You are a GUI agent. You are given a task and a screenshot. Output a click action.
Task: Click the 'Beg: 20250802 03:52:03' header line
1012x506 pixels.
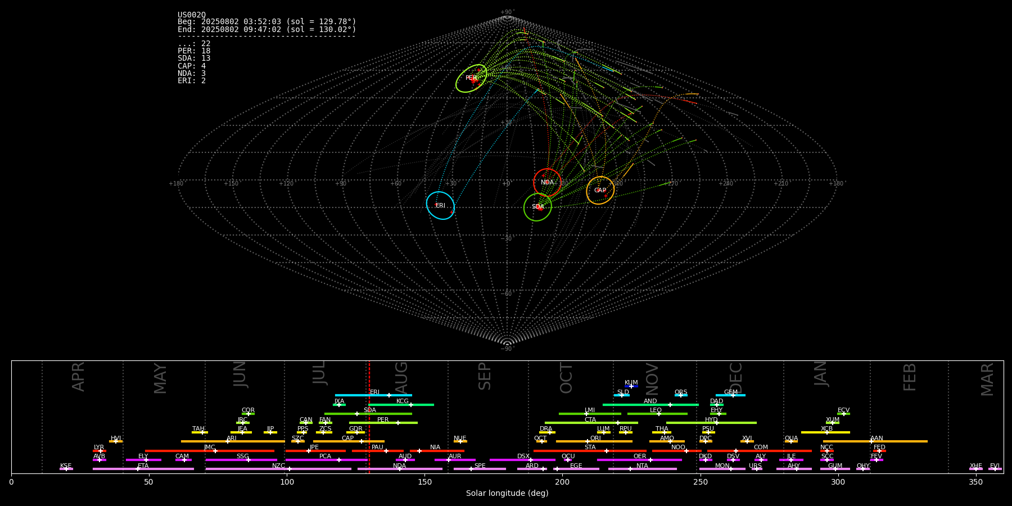pyautogui.click(x=267, y=22)
